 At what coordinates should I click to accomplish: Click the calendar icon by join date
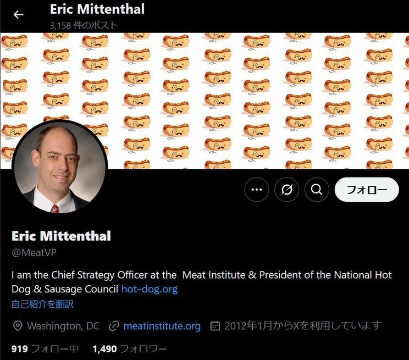tap(215, 326)
